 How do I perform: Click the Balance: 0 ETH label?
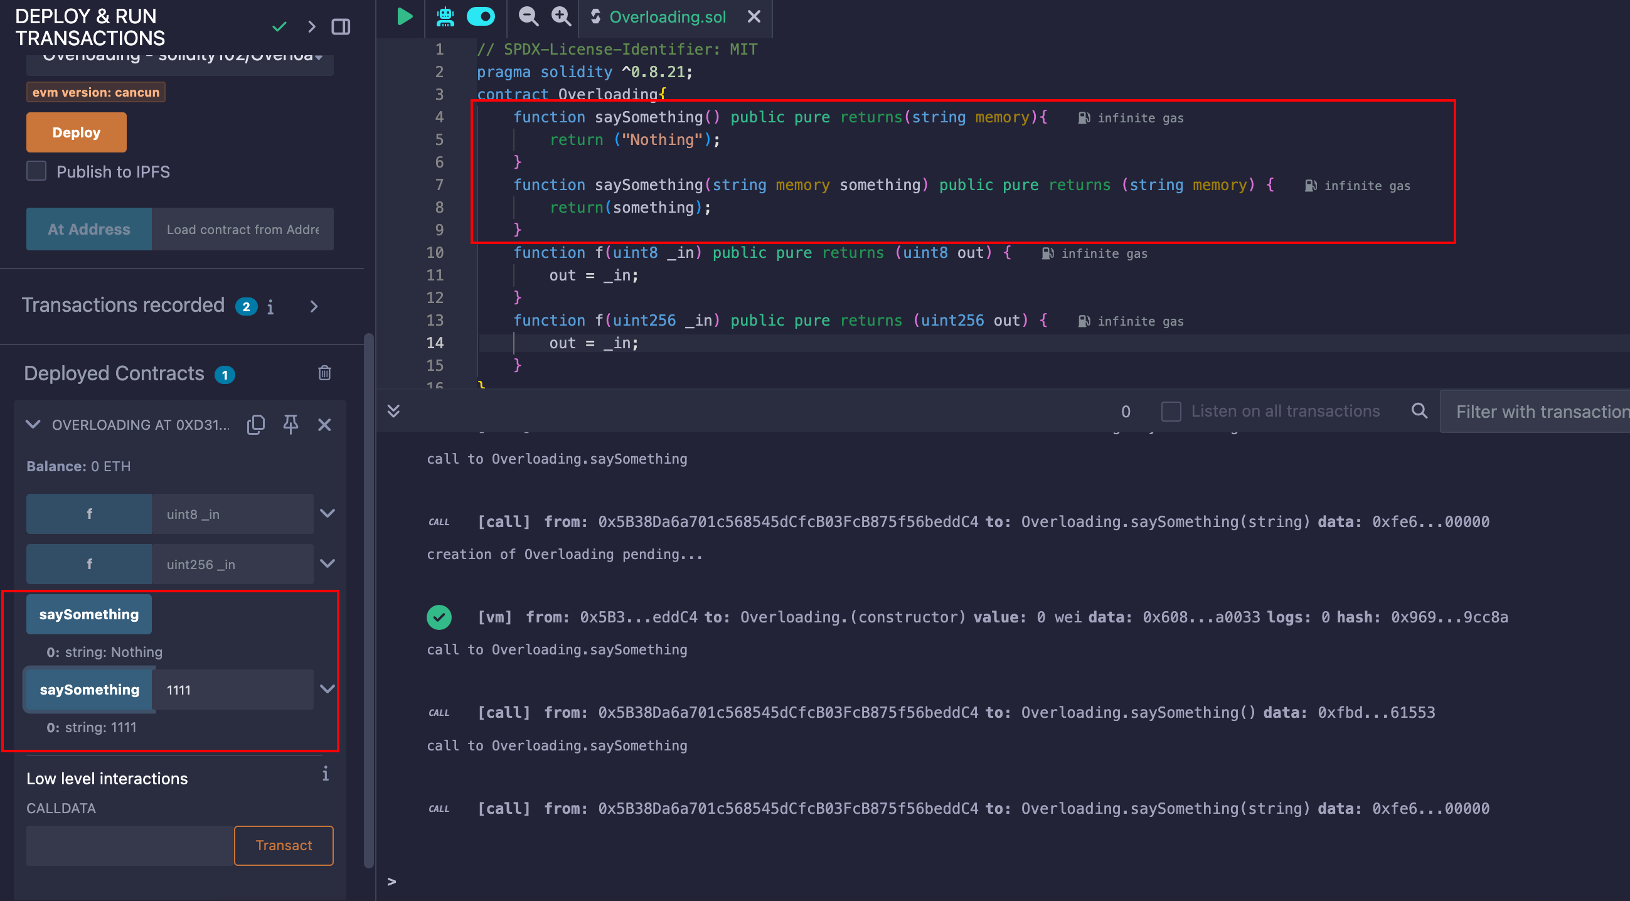tap(78, 466)
